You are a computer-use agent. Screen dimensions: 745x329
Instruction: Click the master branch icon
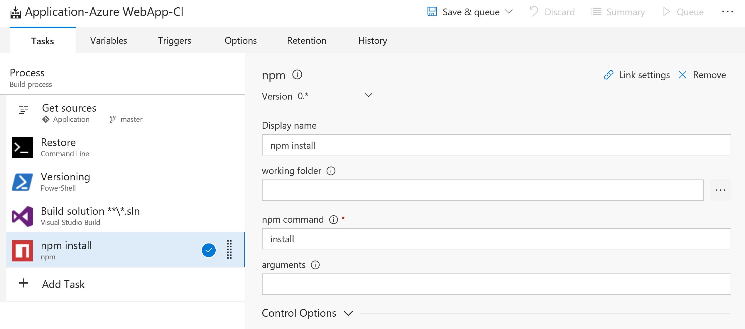(x=113, y=119)
